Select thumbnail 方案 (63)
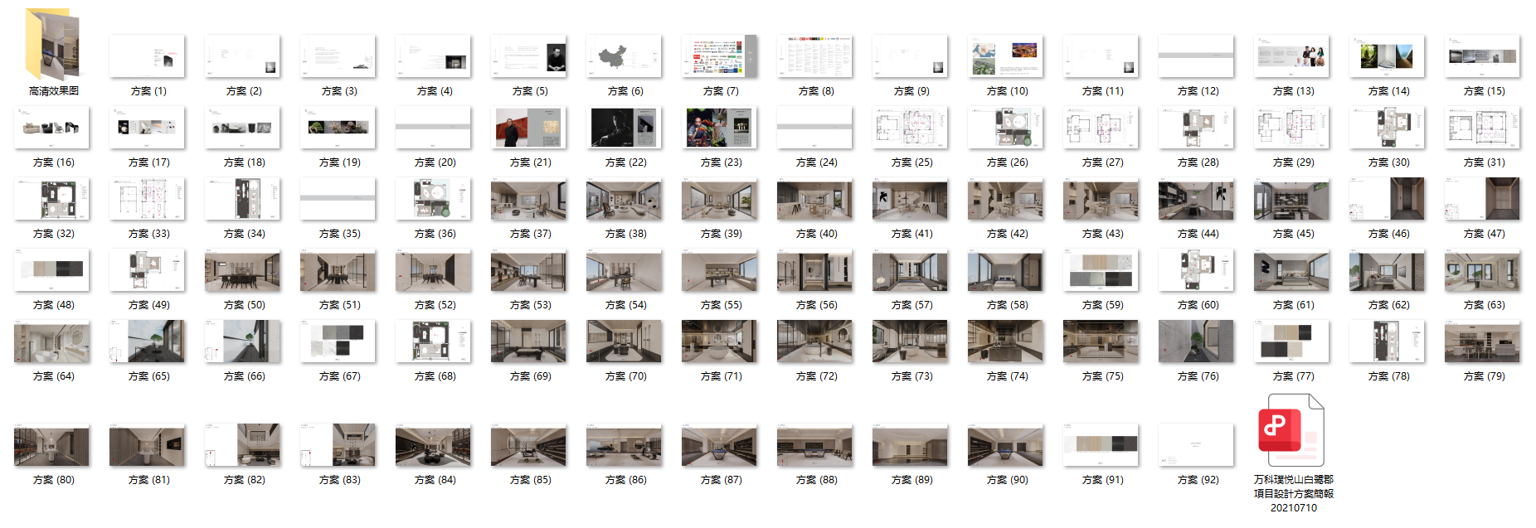1536x528 pixels. (1482, 270)
